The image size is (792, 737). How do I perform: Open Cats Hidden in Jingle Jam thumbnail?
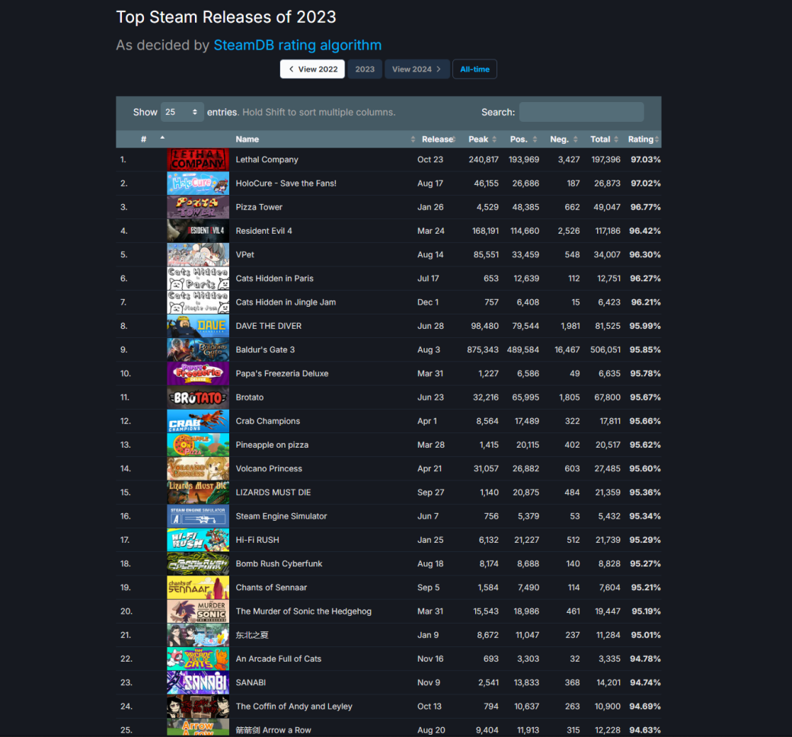click(198, 302)
